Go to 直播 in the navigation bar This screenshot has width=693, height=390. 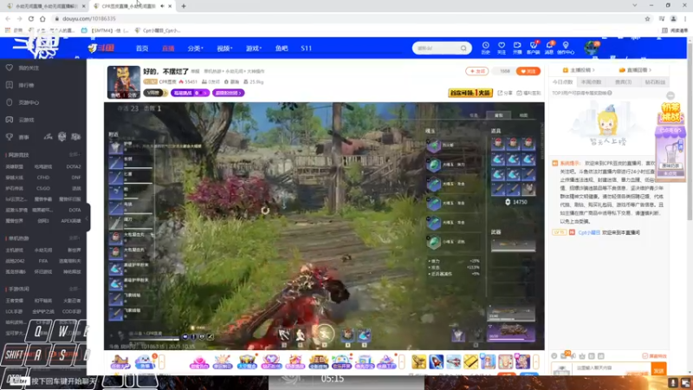click(168, 49)
